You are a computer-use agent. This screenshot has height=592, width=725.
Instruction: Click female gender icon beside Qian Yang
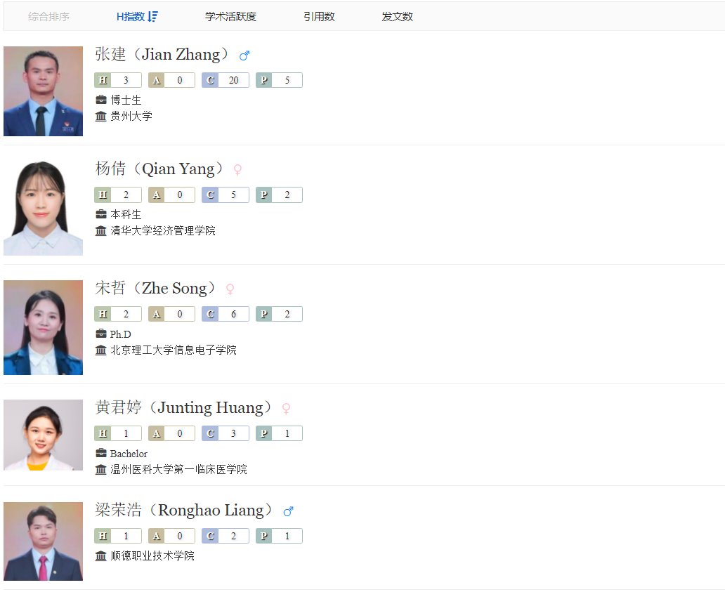click(237, 170)
